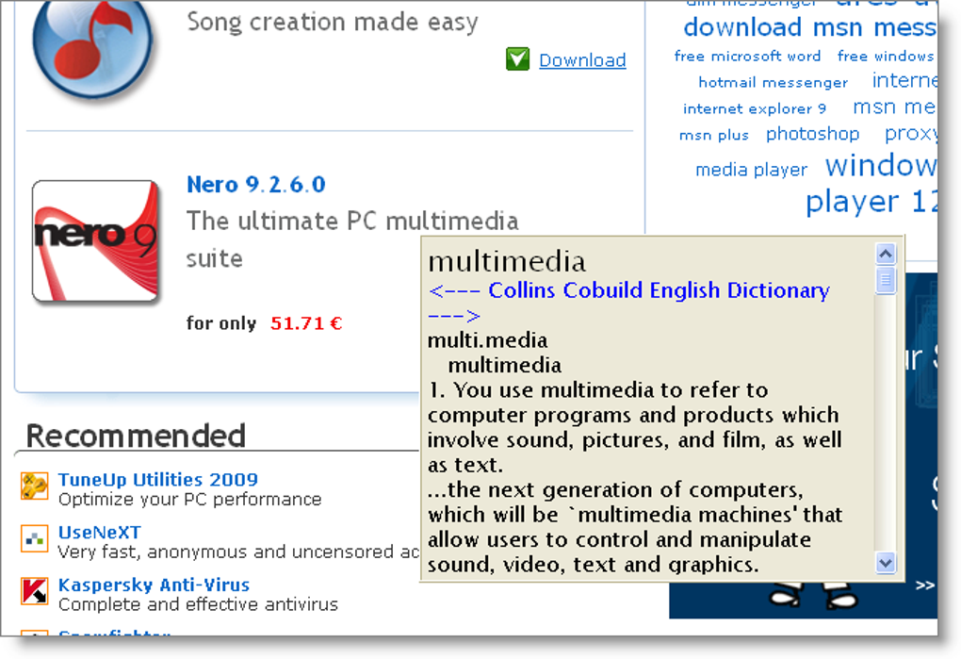
Task: Click the Recommended section heading
Action: [x=136, y=436]
